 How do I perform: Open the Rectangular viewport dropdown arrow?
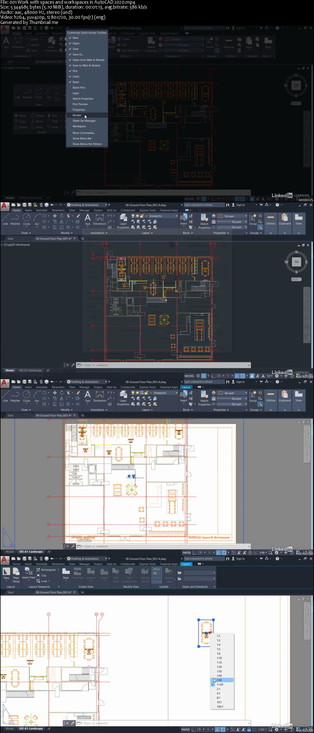58,570
